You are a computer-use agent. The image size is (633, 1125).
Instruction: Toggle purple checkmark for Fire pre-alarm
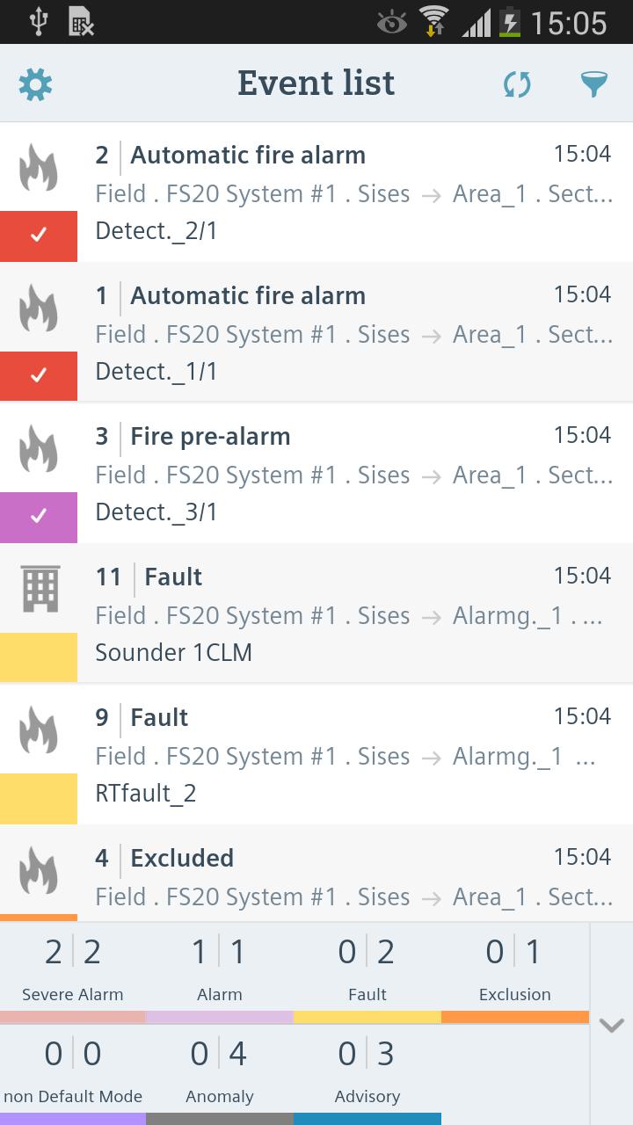pyautogui.click(x=39, y=517)
